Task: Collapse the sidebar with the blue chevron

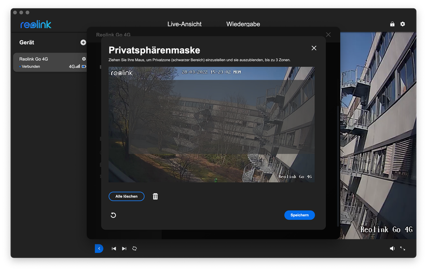Action: pos(99,249)
